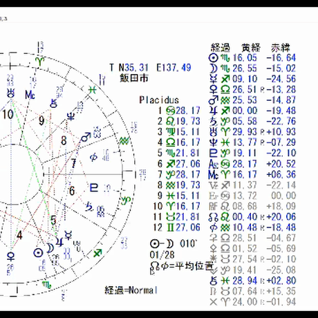Select the Sun row showing 16.05 in the table

252,57
